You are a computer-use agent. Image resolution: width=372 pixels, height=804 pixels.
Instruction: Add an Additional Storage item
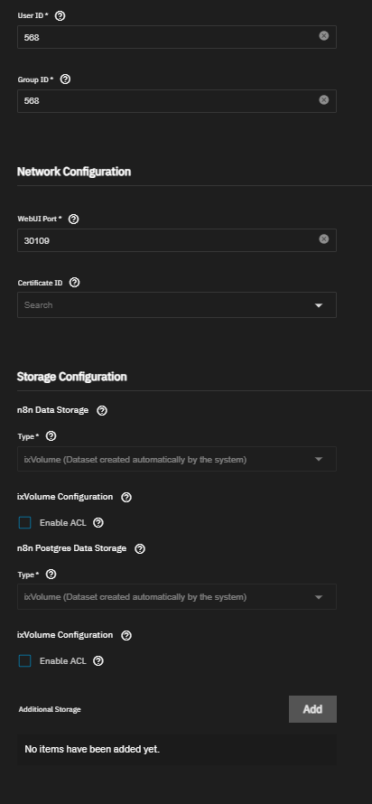(x=312, y=709)
